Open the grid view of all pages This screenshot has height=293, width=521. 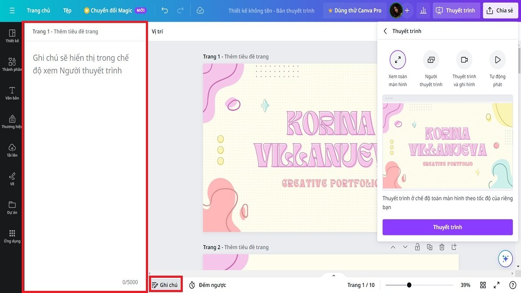pos(483,285)
